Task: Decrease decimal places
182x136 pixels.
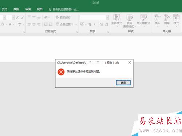Action: (x=106, y=24)
